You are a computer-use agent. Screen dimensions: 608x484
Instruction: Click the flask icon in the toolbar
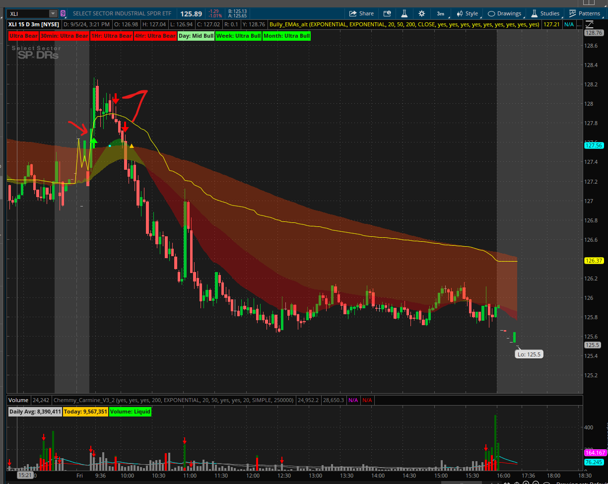pos(405,14)
